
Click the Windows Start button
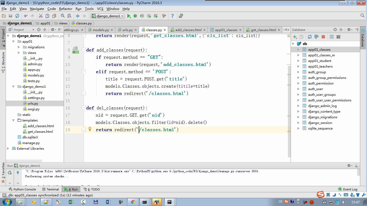point(7,202)
